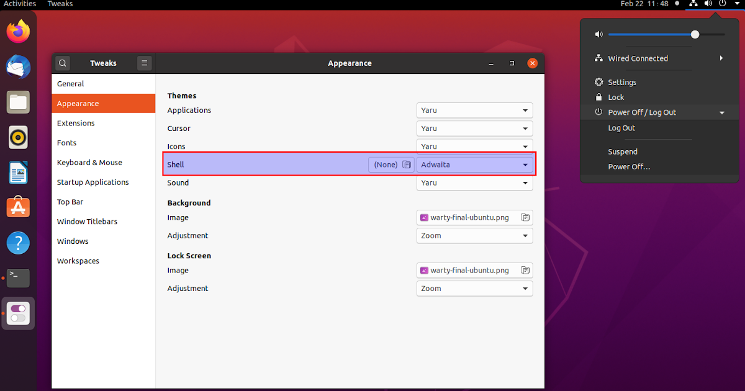The height and width of the screenshot is (391, 745).
Task: Open the search in Tweaks header bar
Action: [62, 63]
